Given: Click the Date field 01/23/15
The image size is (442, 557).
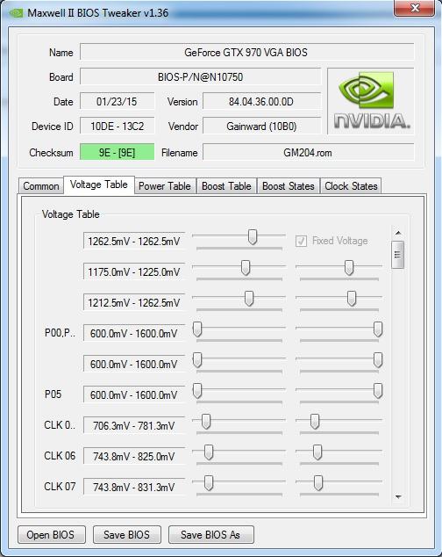Looking at the screenshot, I should [x=117, y=102].
